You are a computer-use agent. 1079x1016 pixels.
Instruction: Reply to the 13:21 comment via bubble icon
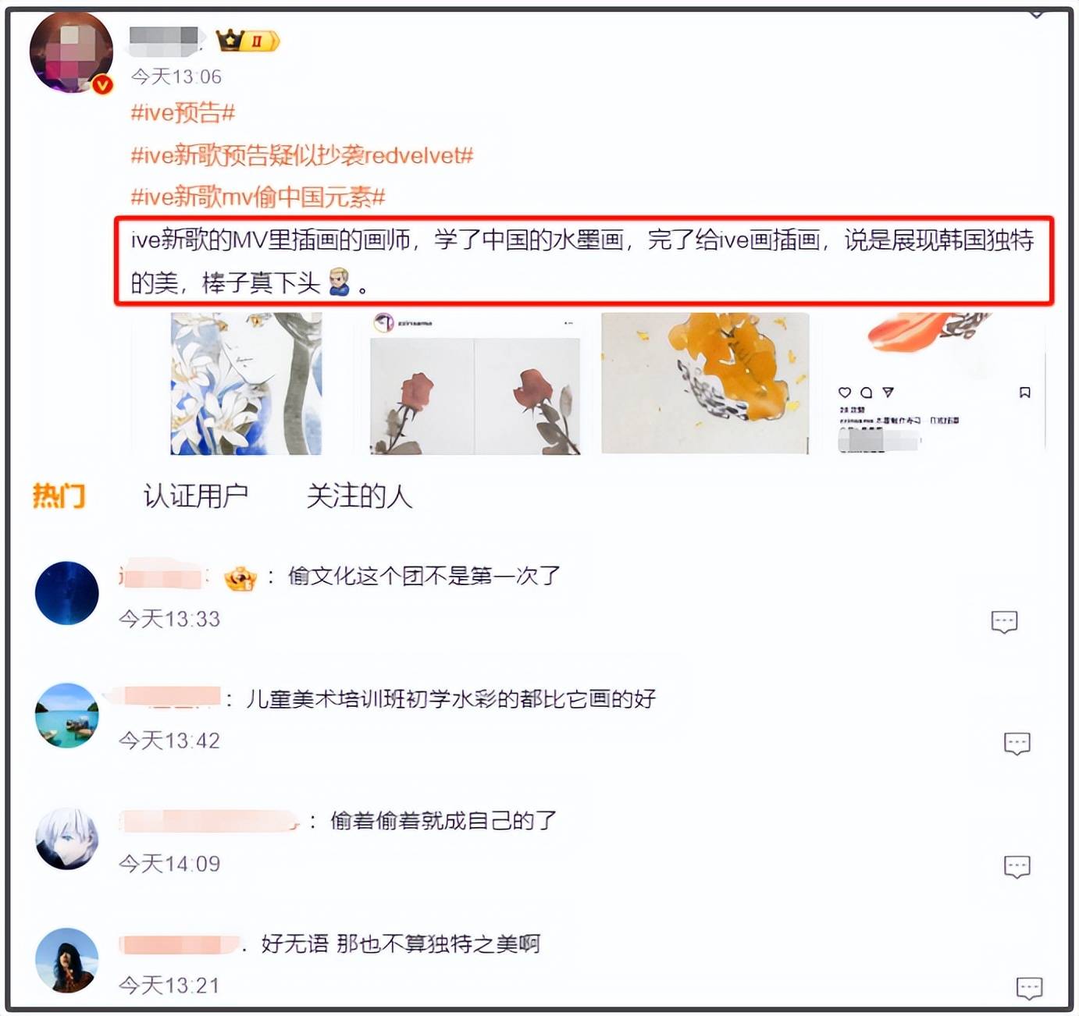pyautogui.click(x=1029, y=988)
